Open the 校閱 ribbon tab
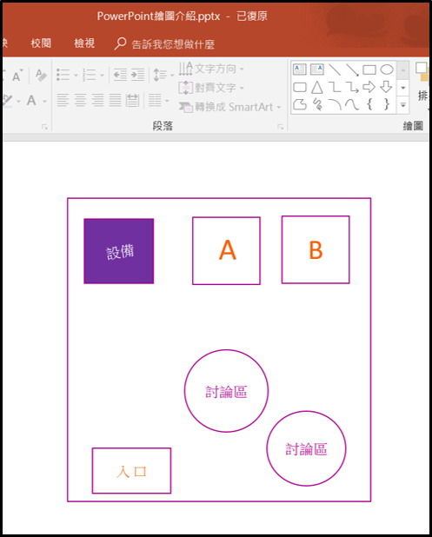 pyautogui.click(x=41, y=43)
